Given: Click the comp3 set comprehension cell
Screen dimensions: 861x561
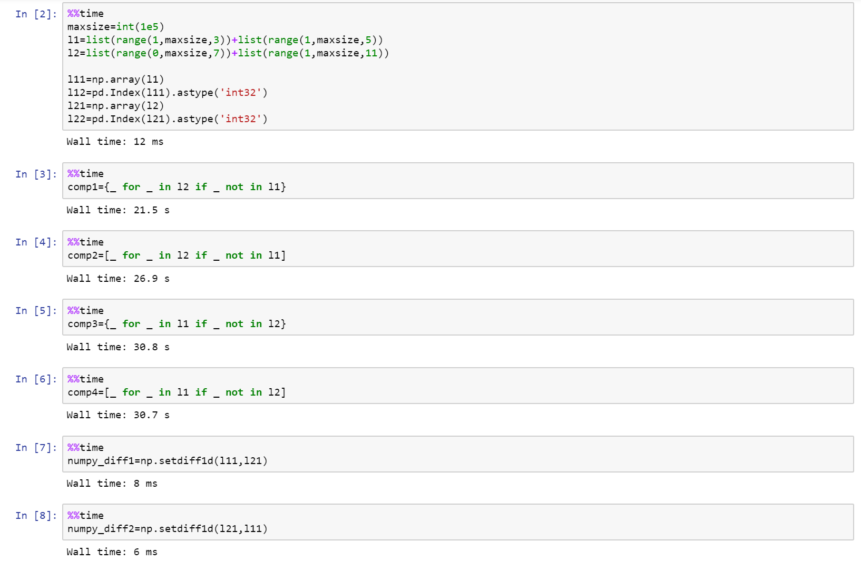Looking at the screenshot, I should (x=458, y=317).
